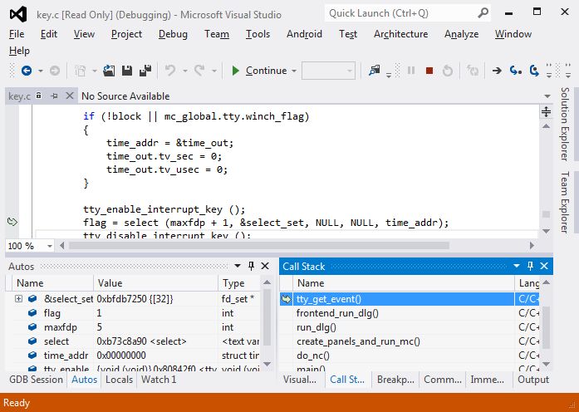Open the empty toolbar combo box
This screenshot has height=412, width=579.
pyautogui.click(x=328, y=71)
